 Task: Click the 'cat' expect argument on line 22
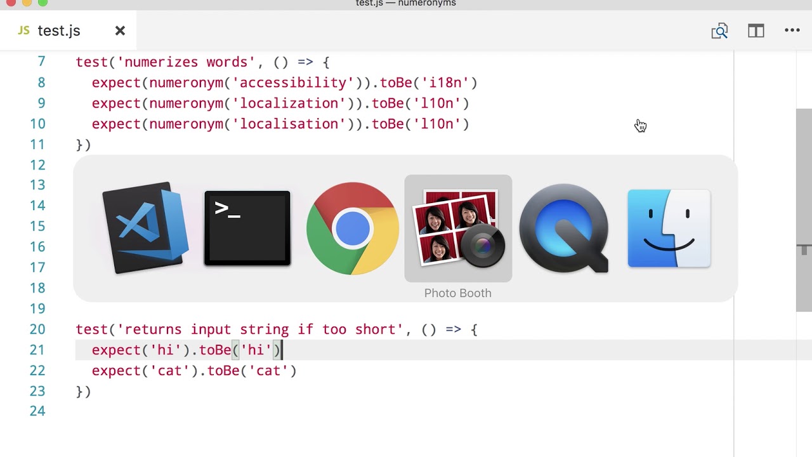click(x=170, y=371)
